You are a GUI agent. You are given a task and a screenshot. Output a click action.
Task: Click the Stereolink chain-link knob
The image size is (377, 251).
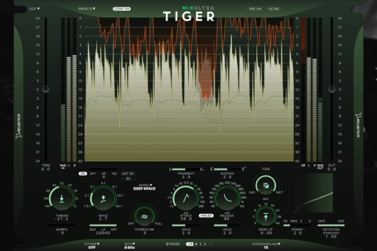coord(144,217)
